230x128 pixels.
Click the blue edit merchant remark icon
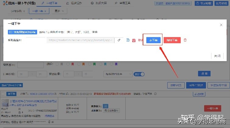pos(106,106)
